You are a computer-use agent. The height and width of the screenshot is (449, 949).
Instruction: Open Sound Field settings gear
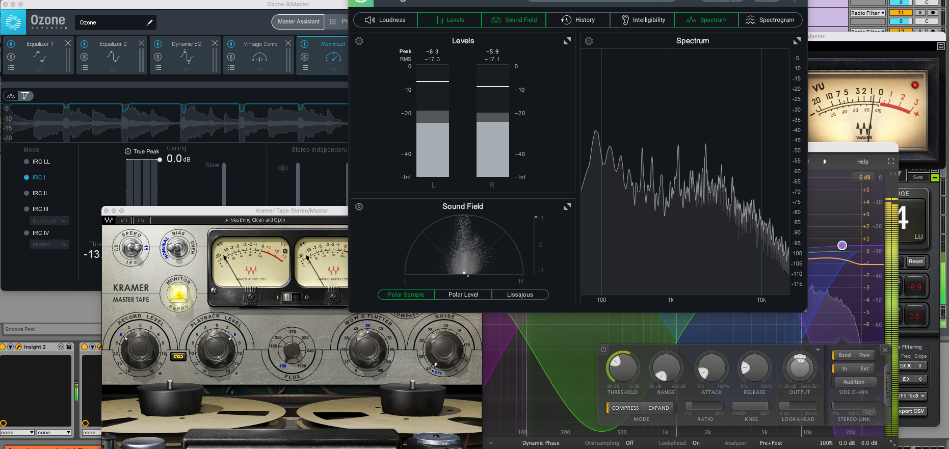[359, 206]
